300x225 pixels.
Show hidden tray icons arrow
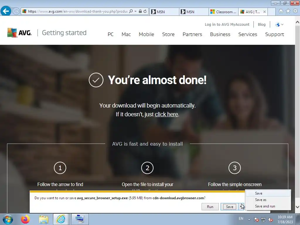click(x=249, y=219)
